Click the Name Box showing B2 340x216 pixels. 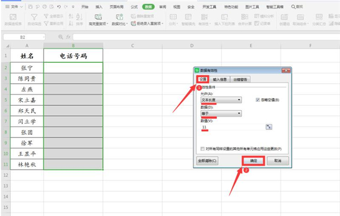tap(24, 37)
